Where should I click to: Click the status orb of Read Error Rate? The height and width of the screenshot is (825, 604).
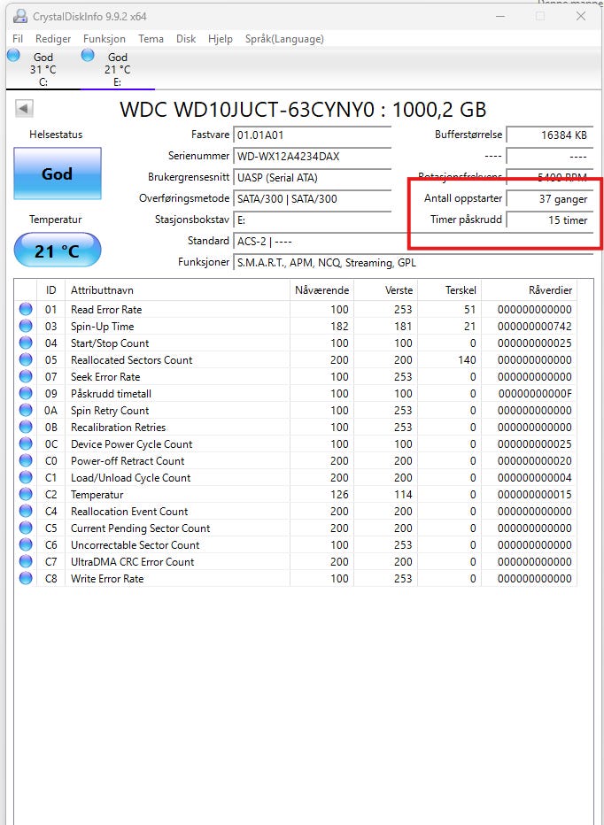pos(26,310)
